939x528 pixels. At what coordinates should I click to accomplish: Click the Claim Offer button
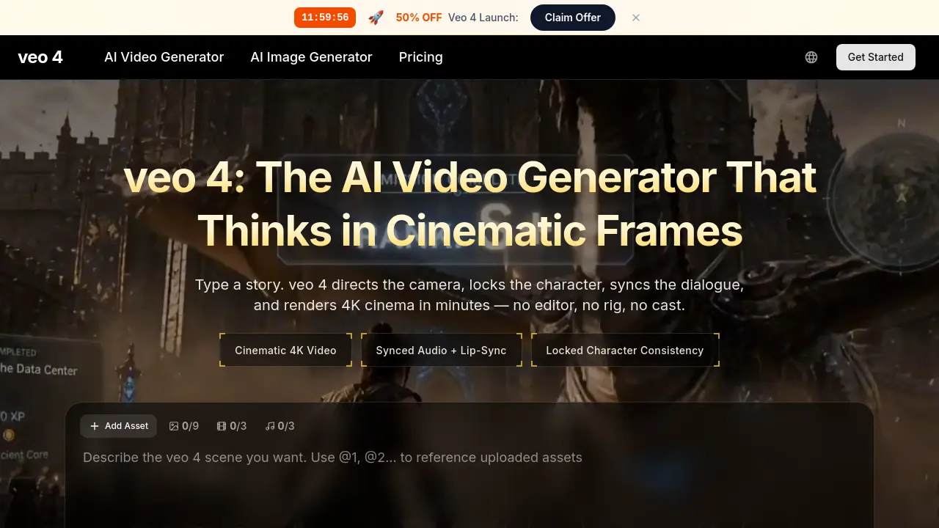(x=573, y=18)
